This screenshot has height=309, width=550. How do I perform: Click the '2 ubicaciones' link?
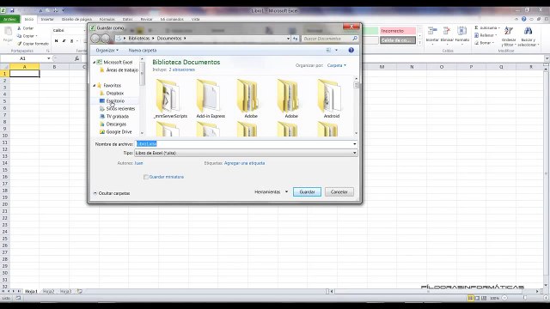pyautogui.click(x=181, y=70)
